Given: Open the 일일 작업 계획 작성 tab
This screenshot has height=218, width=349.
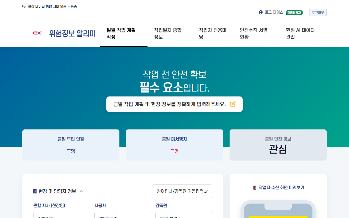Looking at the screenshot, I should pos(124,34).
